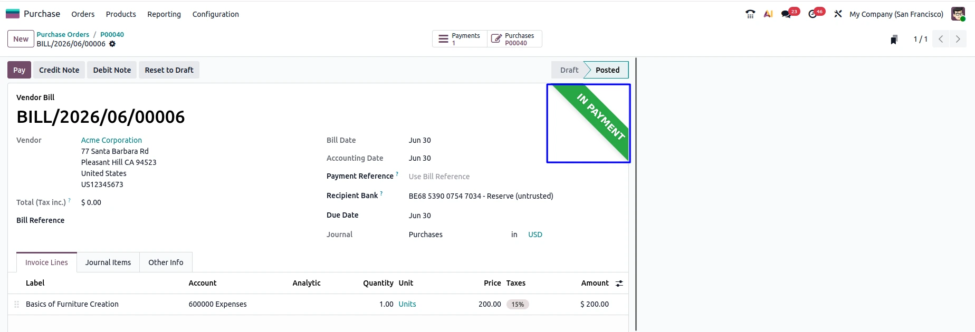Click the 200.00 price cell
This screenshot has width=975, height=332.
490,304
